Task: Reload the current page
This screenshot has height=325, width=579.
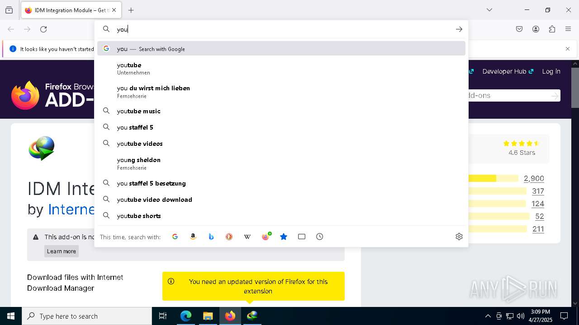Action: [x=43, y=29]
